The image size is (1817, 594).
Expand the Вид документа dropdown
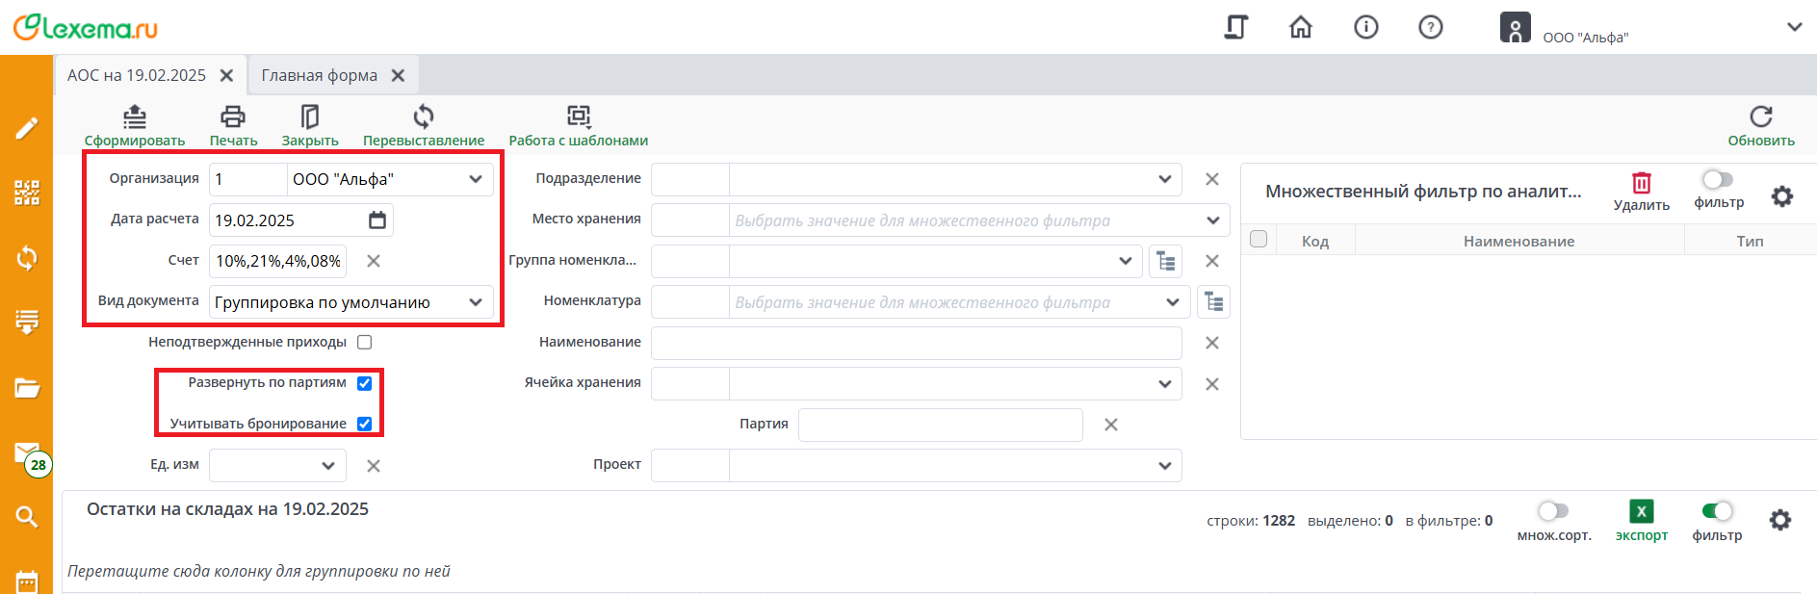476,302
